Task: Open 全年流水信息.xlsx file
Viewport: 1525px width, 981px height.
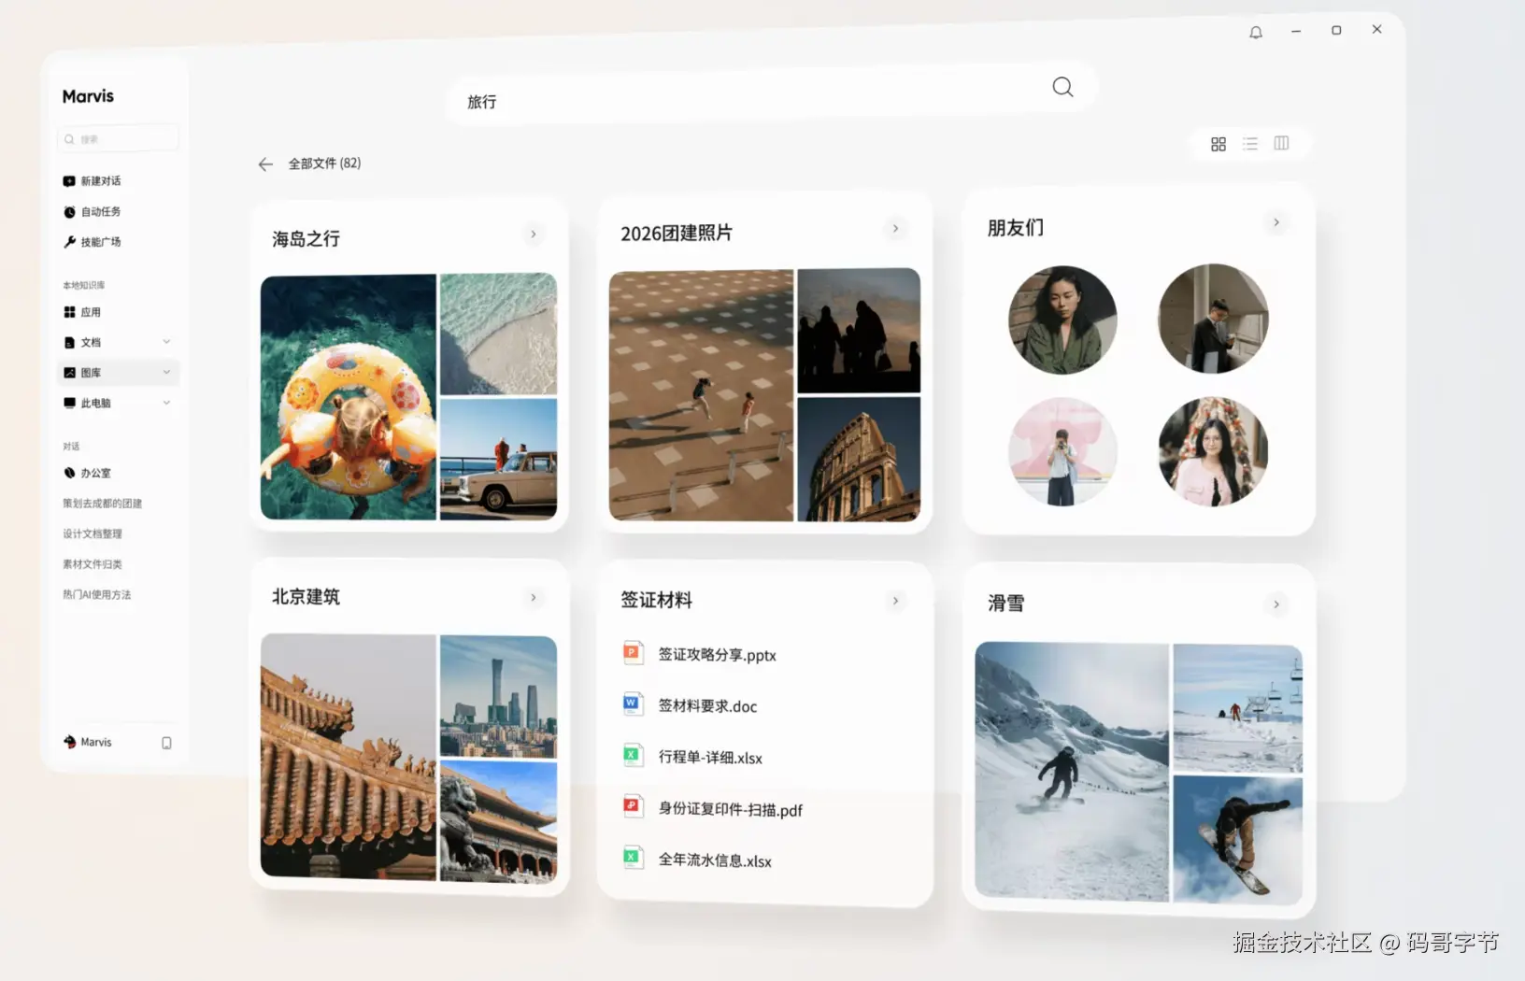Action: (715, 860)
